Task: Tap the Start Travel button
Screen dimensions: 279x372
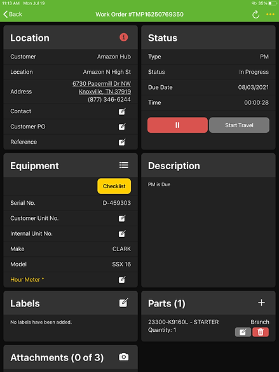Action: pos(239,125)
